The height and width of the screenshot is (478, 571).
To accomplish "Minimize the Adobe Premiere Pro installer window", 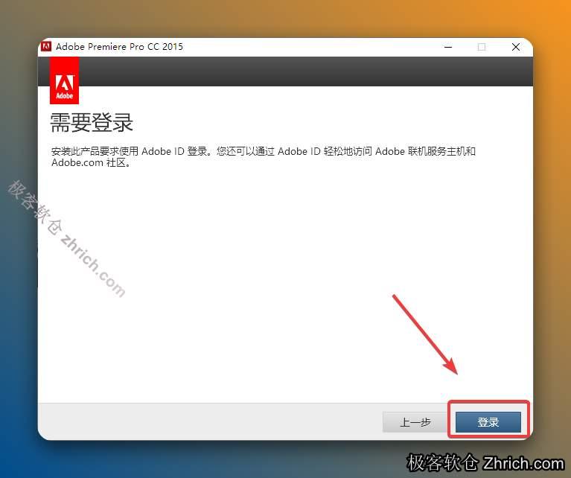I will point(448,47).
